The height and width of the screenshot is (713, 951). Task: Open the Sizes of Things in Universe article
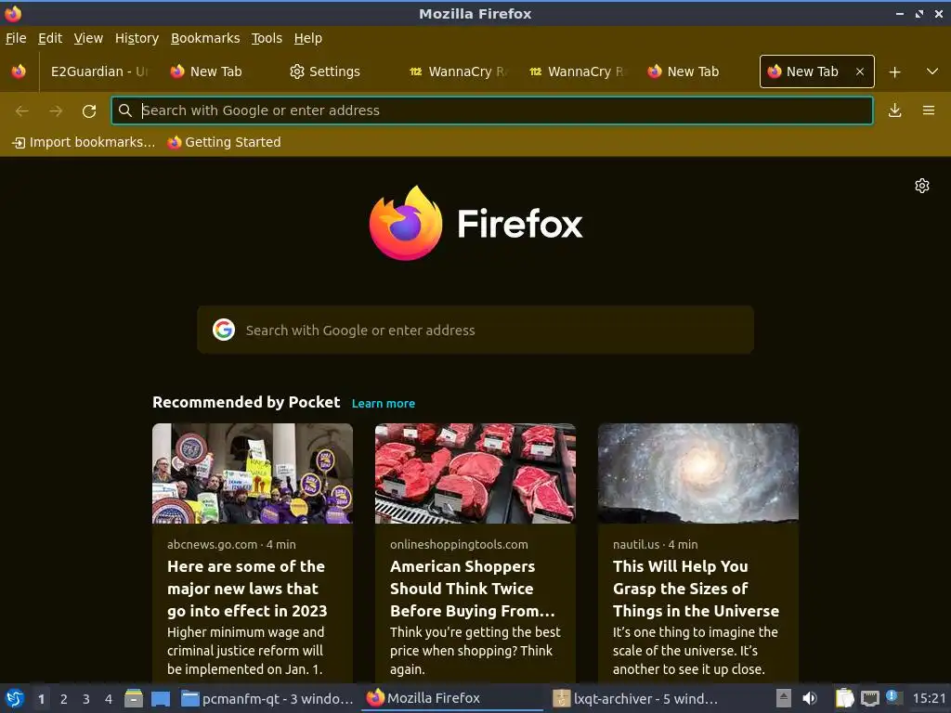tap(696, 588)
